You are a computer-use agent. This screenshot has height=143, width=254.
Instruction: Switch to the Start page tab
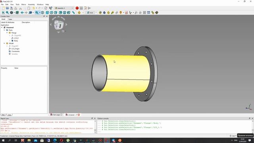(56, 115)
